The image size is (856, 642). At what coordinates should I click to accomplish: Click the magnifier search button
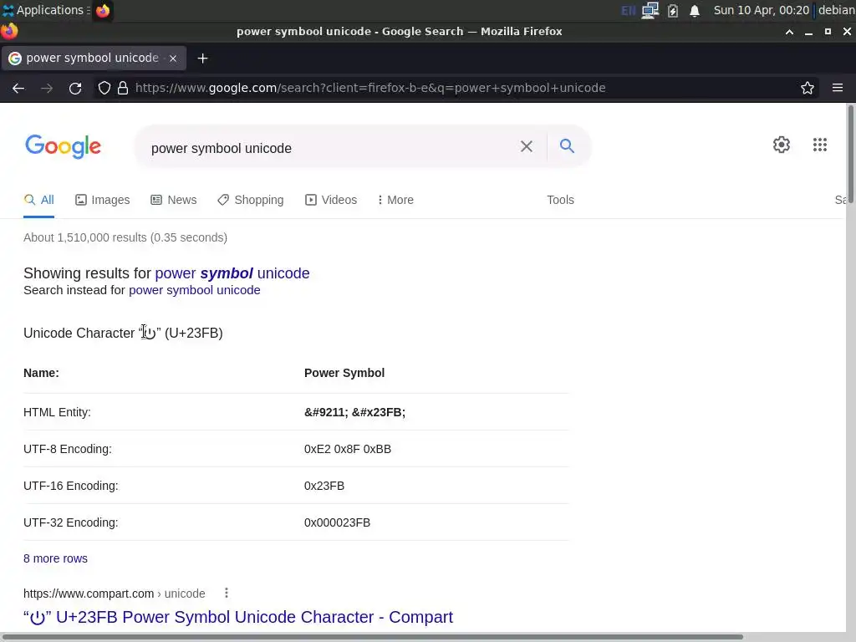[568, 145]
